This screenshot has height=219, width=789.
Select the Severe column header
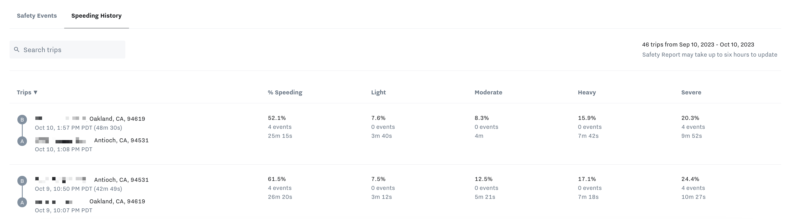691,92
